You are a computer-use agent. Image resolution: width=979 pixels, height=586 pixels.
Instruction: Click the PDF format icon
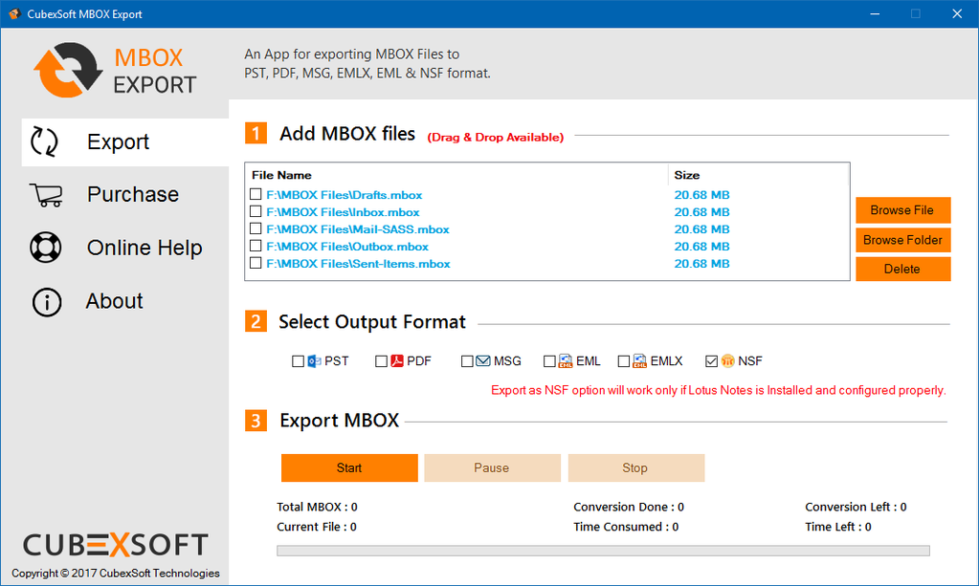(397, 361)
